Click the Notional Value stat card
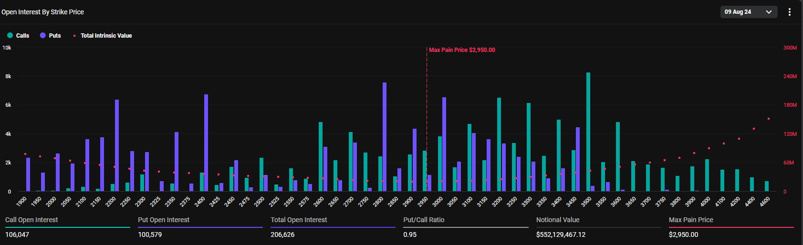803x245 pixels. click(598, 227)
